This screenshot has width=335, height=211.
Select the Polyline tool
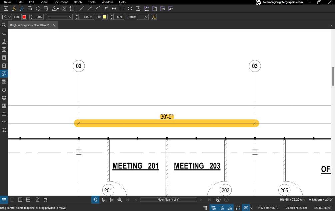105,8
